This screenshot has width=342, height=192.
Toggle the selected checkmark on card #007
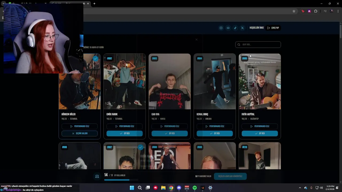(141, 147)
